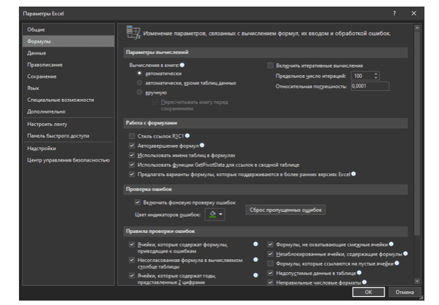The width and height of the screenshot is (439, 305).
Task: Click iteration count spinner arrows
Action: tap(376, 76)
